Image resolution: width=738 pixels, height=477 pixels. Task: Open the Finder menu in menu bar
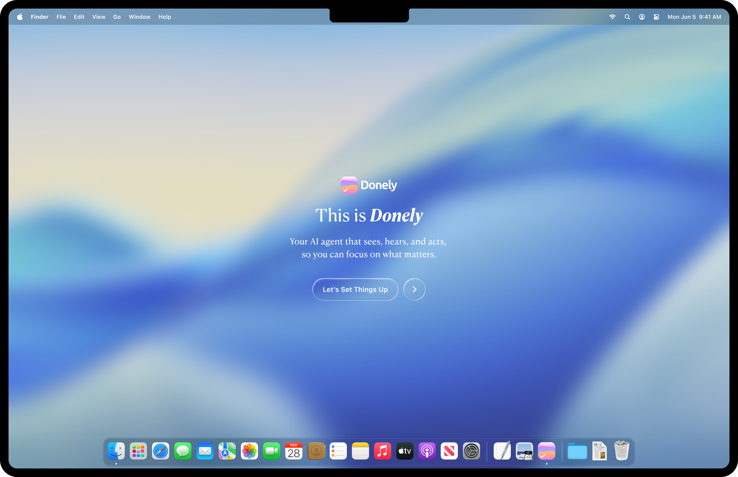(40, 17)
